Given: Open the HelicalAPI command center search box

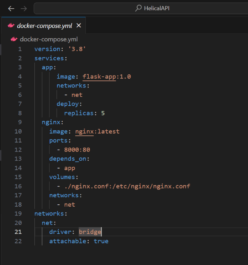Looking at the screenshot, I should [x=141, y=8].
